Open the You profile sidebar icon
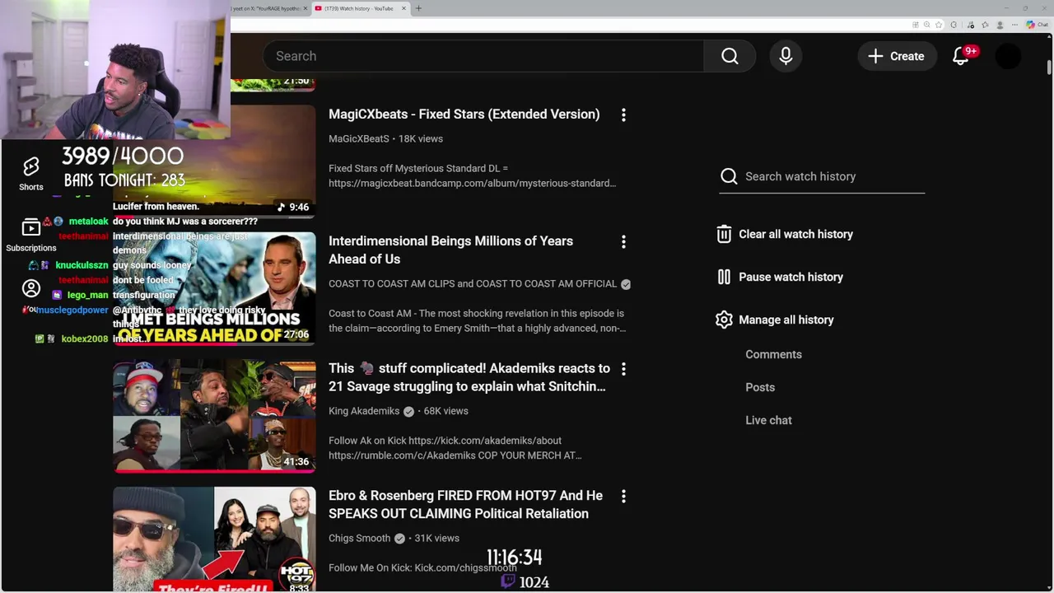This screenshot has width=1054, height=593. (31, 288)
